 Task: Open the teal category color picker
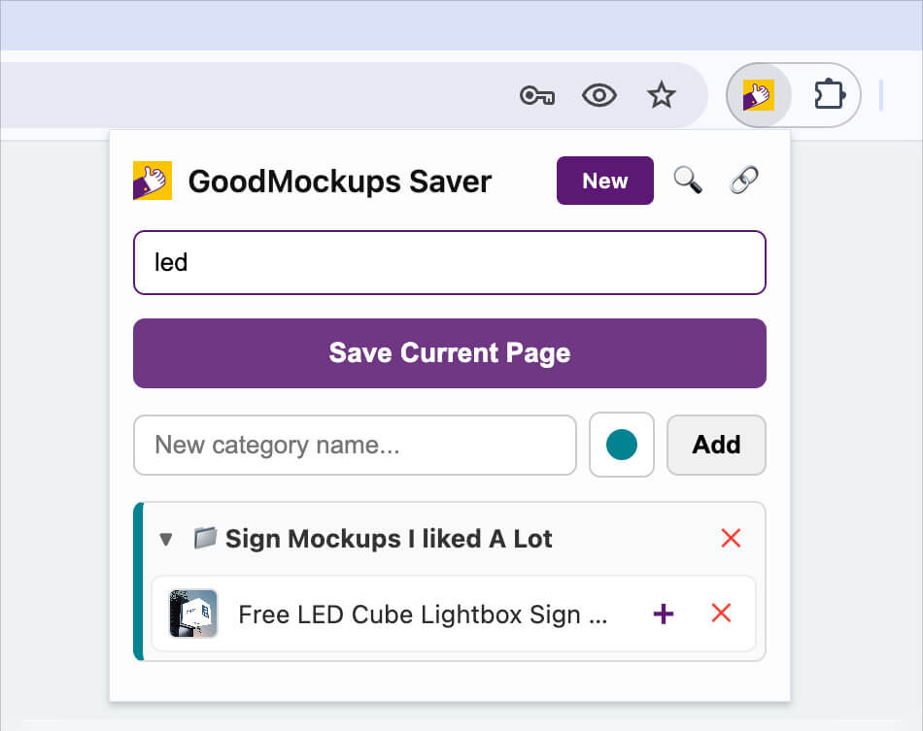(622, 445)
